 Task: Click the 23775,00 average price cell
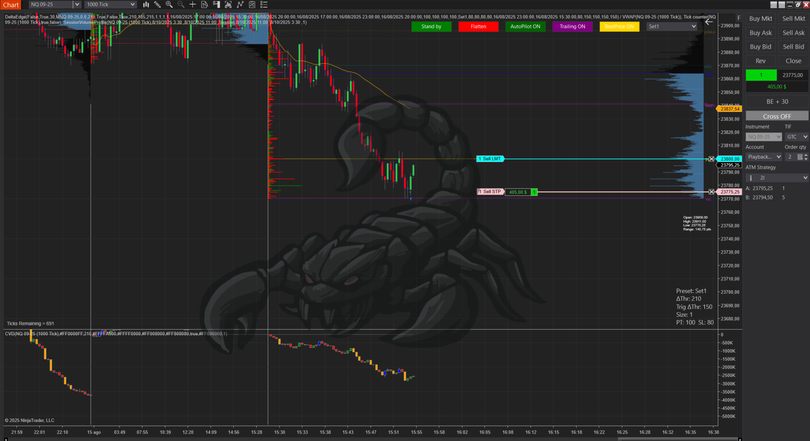tap(793, 75)
